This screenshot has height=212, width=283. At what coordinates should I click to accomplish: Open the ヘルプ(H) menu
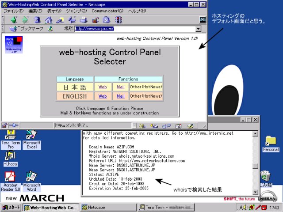point(137,11)
